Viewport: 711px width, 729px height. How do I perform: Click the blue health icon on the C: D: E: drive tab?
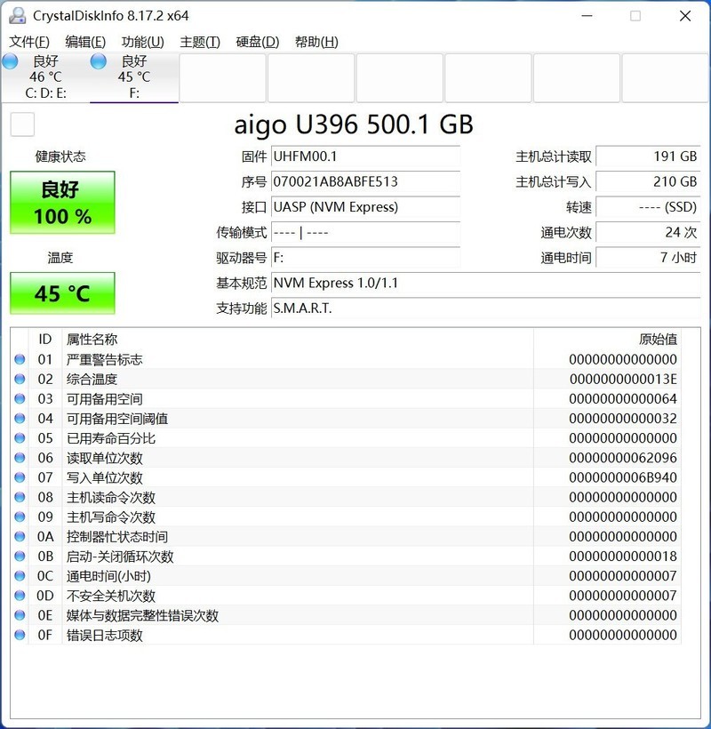(10, 62)
